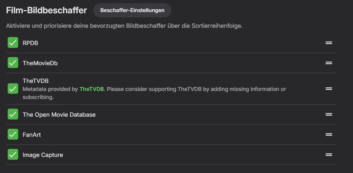Select the Image Capture label
This screenshot has width=353, height=173.
[43, 155]
